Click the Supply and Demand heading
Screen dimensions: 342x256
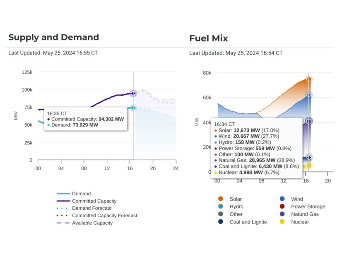pyautogui.click(x=53, y=37)
